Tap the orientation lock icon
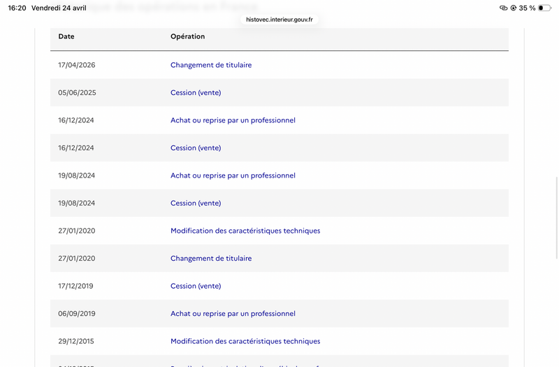Viewport: 559px width, 367px height. [514, 8]
